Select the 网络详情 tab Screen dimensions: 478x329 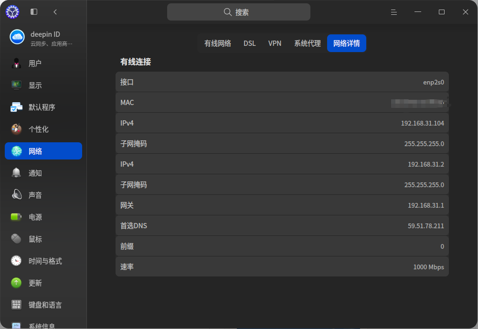[347, 43]
